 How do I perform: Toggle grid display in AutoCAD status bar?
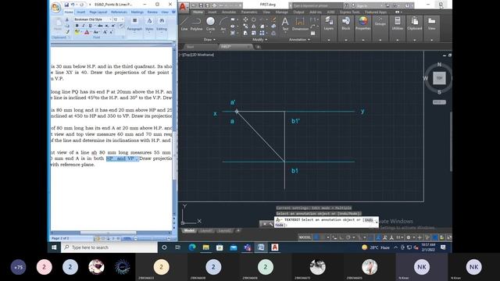(316, 237)
